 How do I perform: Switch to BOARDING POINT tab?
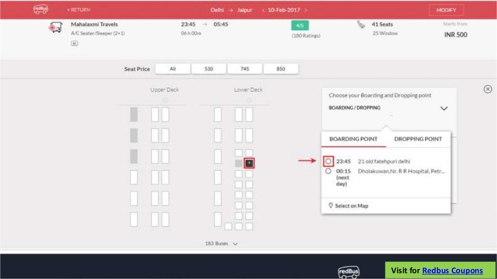353,139
